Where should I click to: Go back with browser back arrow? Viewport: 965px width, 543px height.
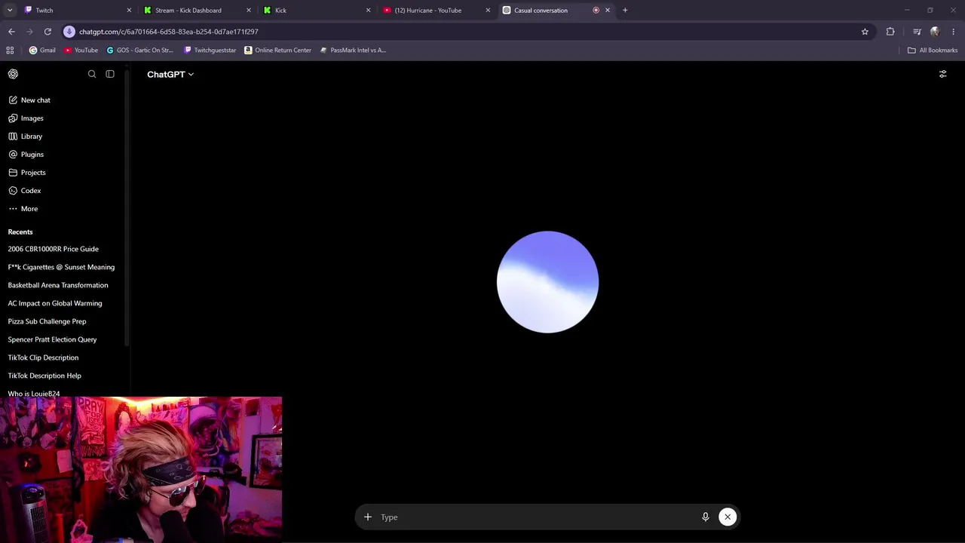[x=11, y=32]
